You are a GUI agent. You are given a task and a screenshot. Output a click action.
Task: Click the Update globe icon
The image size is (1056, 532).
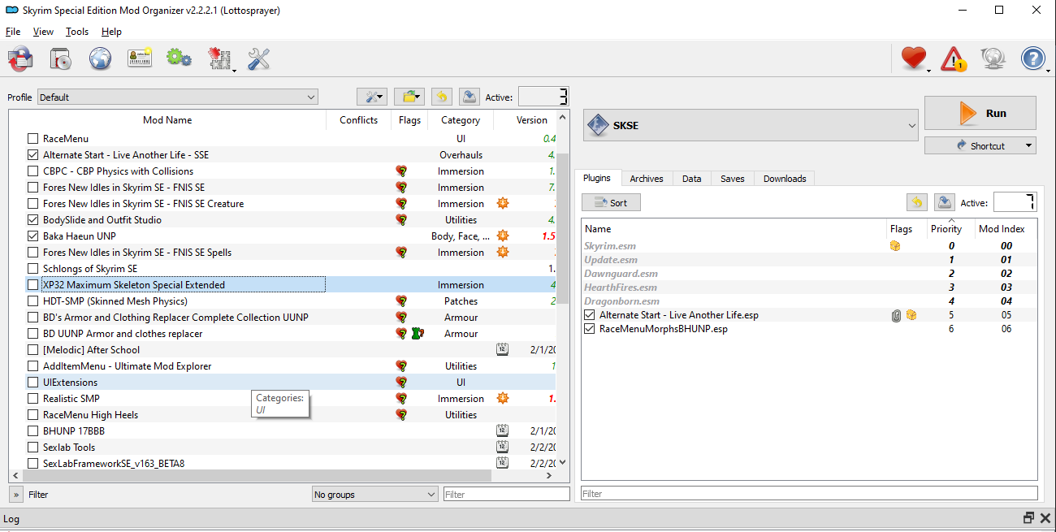[993, 58]
